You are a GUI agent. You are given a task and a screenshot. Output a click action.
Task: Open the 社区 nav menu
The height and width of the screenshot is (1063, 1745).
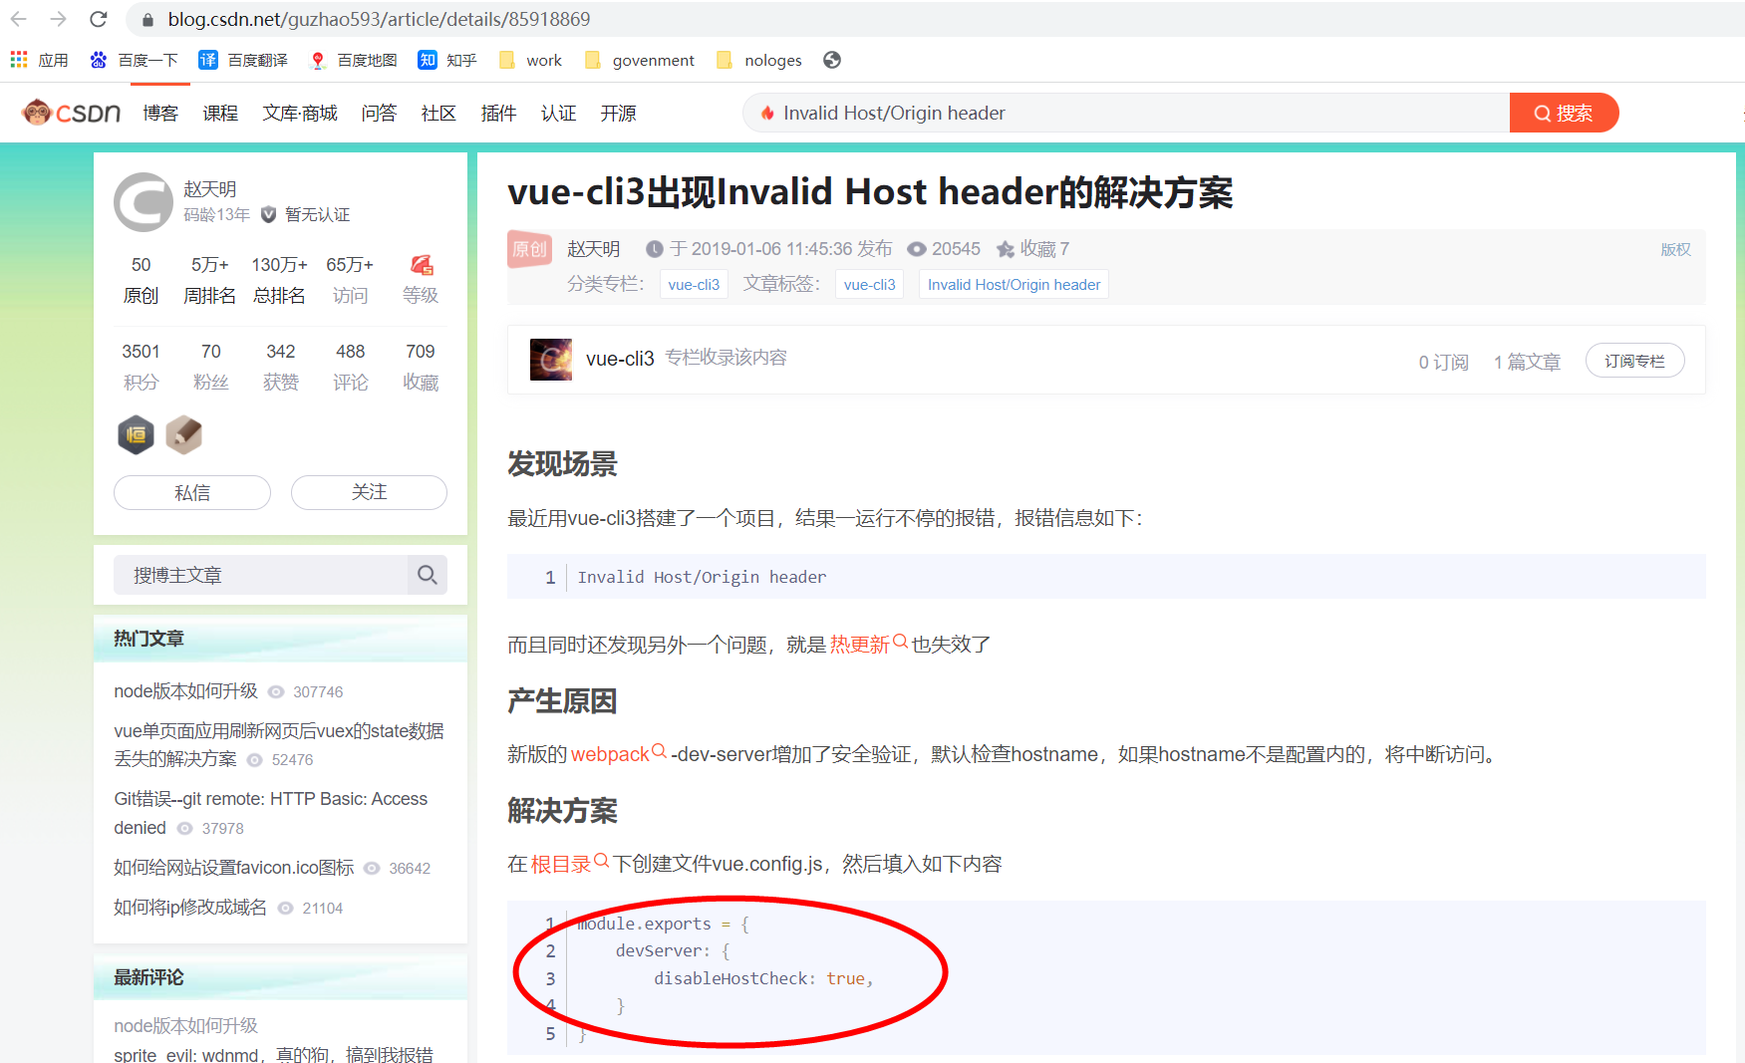click(x=438, y=113)
